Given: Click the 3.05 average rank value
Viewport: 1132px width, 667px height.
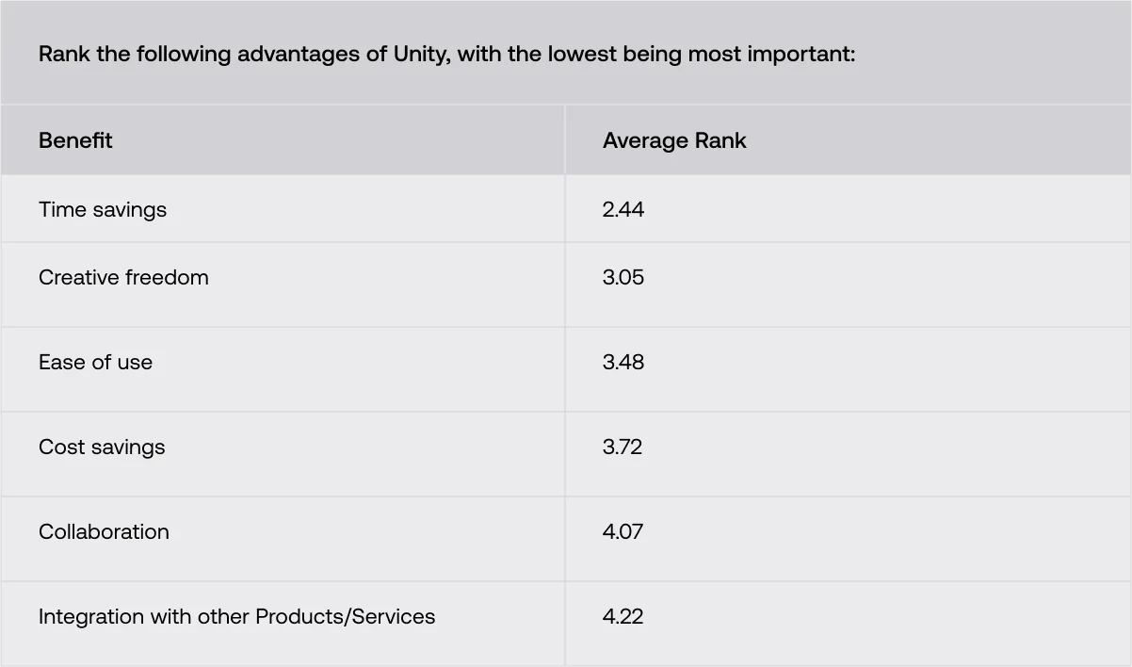Looking at the screenshot, I should (623, 277).
